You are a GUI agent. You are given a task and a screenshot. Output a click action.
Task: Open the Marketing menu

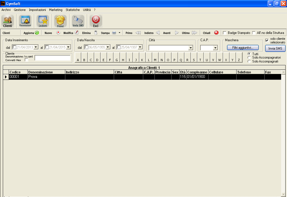[x=56, y=10]
